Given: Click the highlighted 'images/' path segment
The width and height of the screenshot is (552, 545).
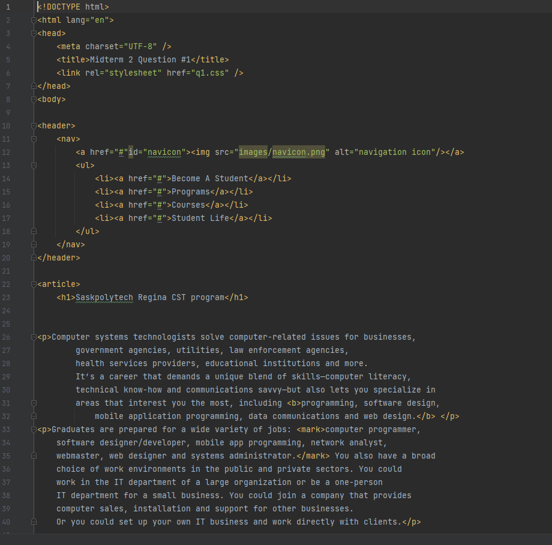Looking at the screenshot, I should (x=255, y=152).
